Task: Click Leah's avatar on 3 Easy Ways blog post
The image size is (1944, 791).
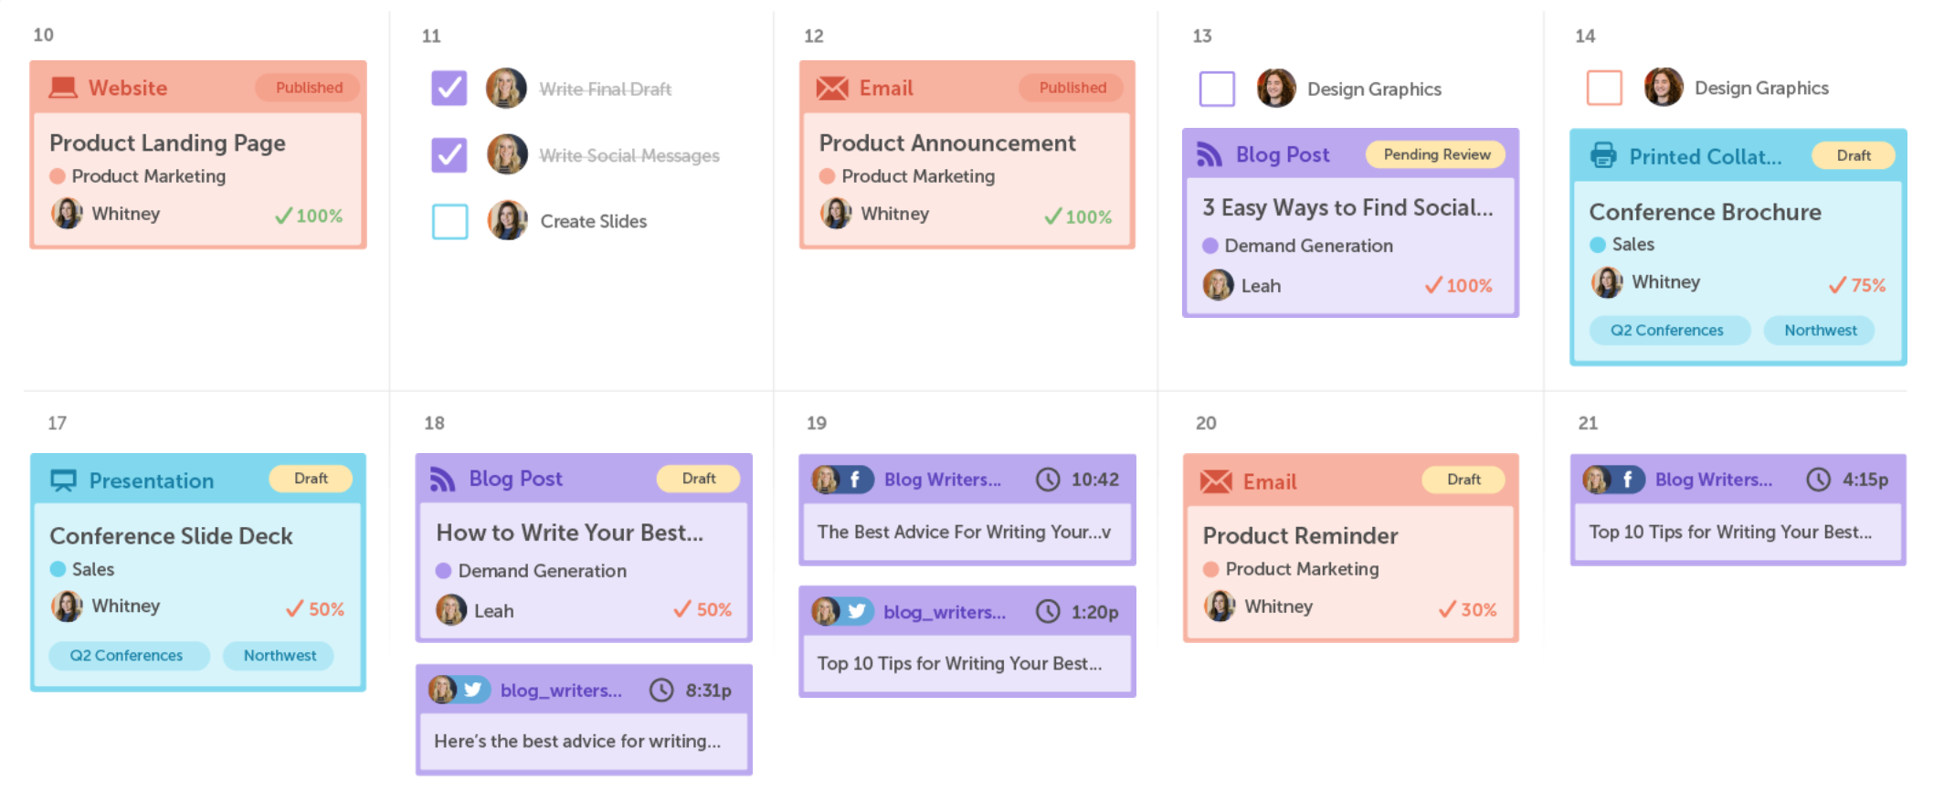Action: pyautogui.click(x=1218, y=285)
